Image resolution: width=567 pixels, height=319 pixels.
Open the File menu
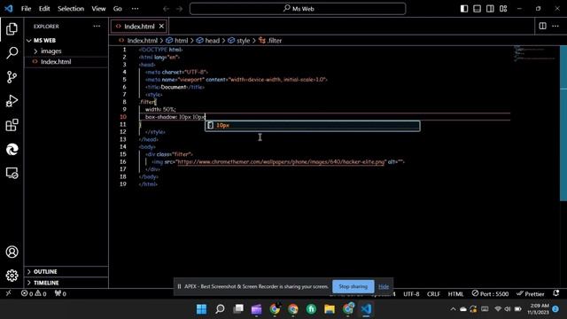click(x=26, y=9)
